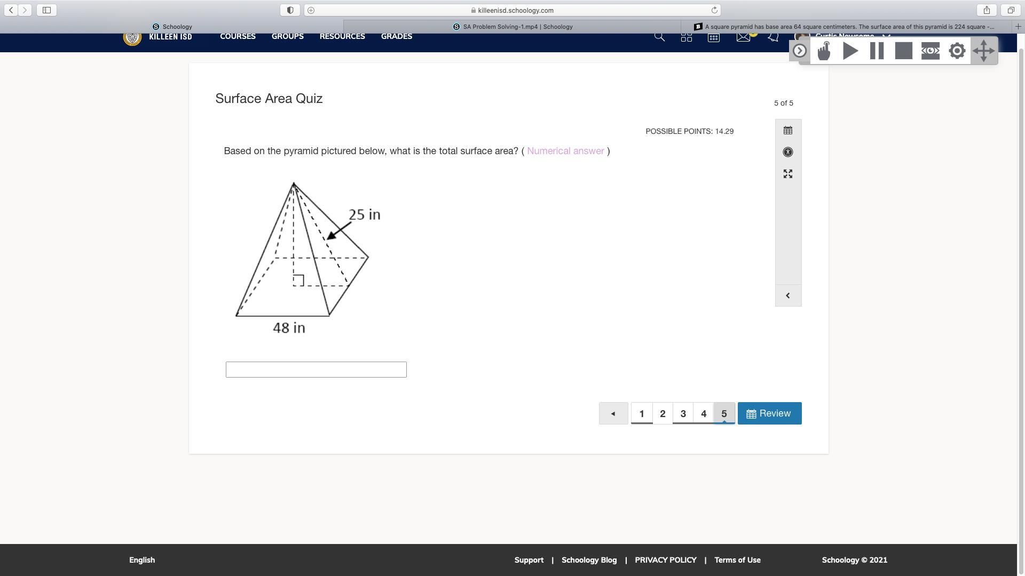
Task: Open the reader toolbar settings gear
Action: (957, 51)
